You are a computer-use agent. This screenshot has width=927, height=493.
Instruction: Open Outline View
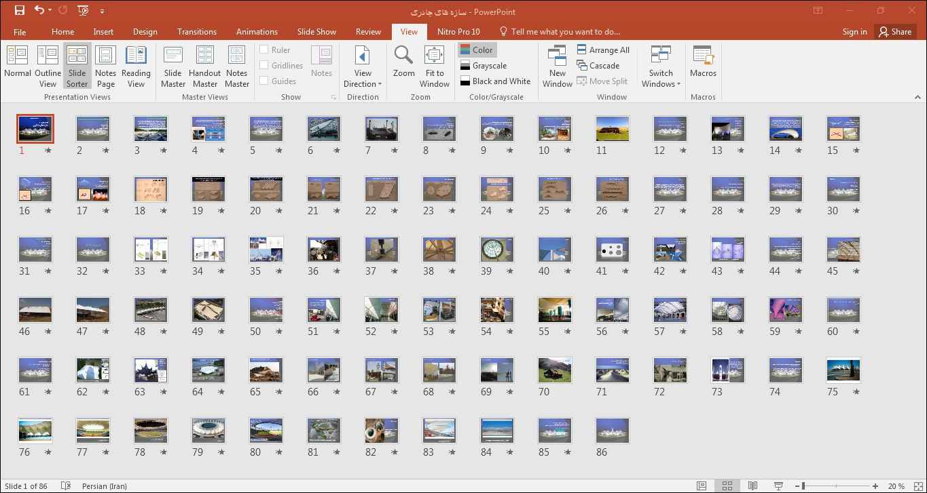(x=48, y=66)
